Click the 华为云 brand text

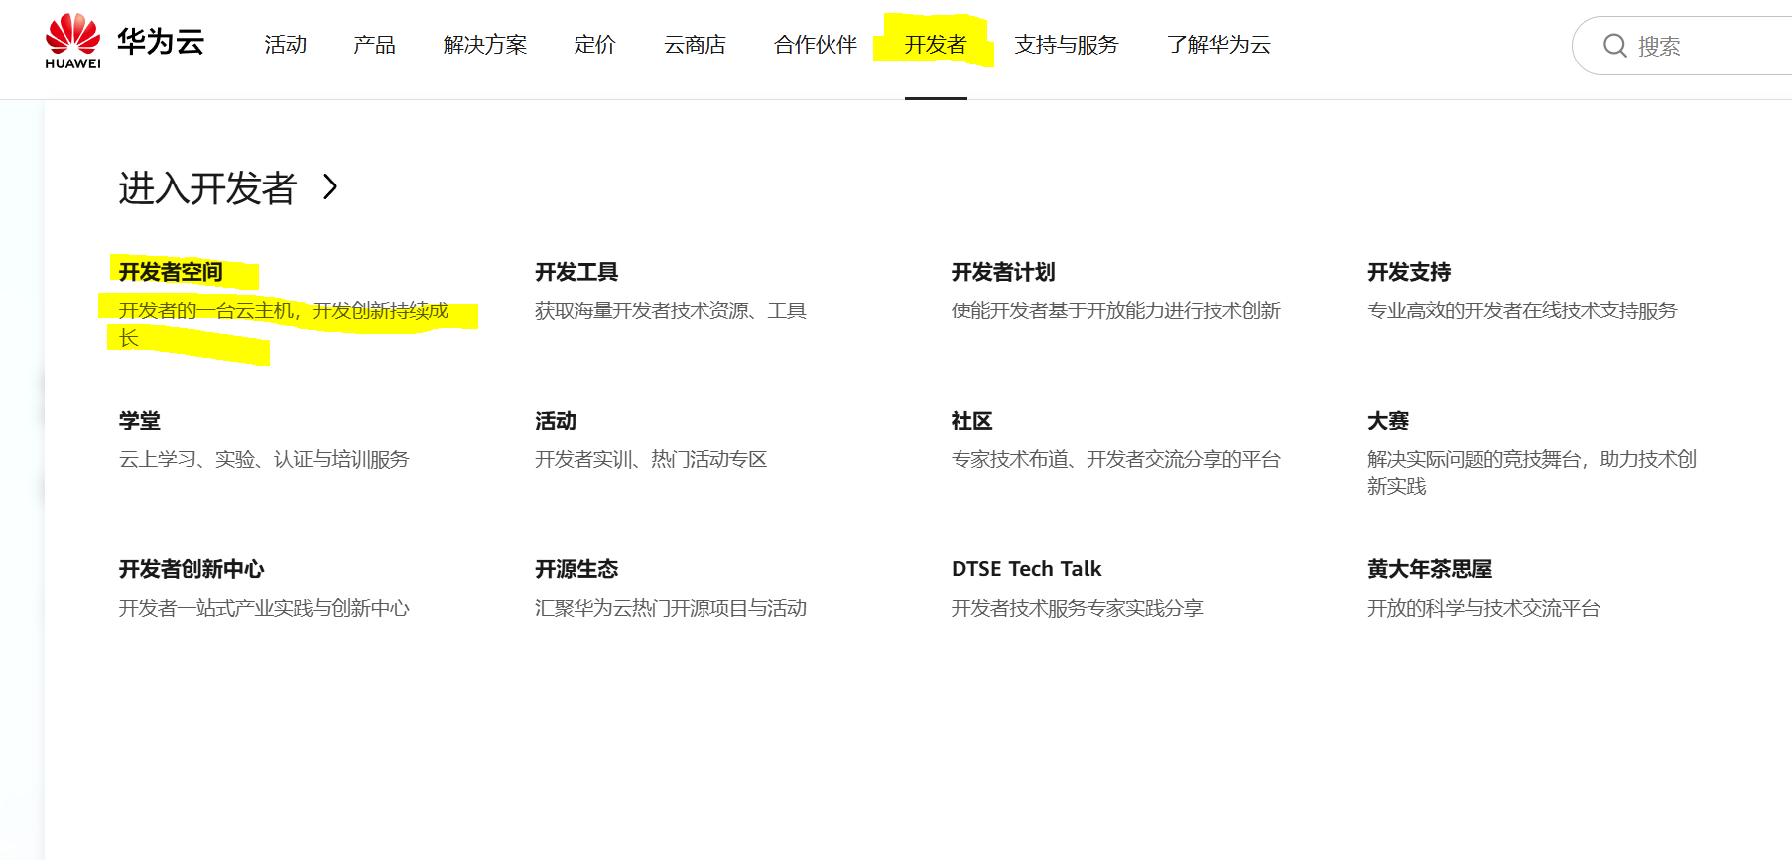161,42
